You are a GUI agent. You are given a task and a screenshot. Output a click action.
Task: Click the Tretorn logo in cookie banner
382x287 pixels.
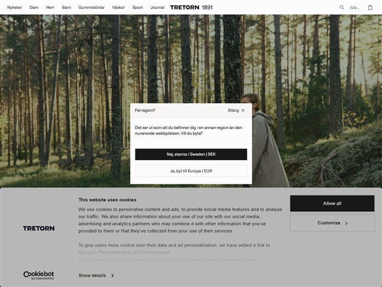pos(39,228)
